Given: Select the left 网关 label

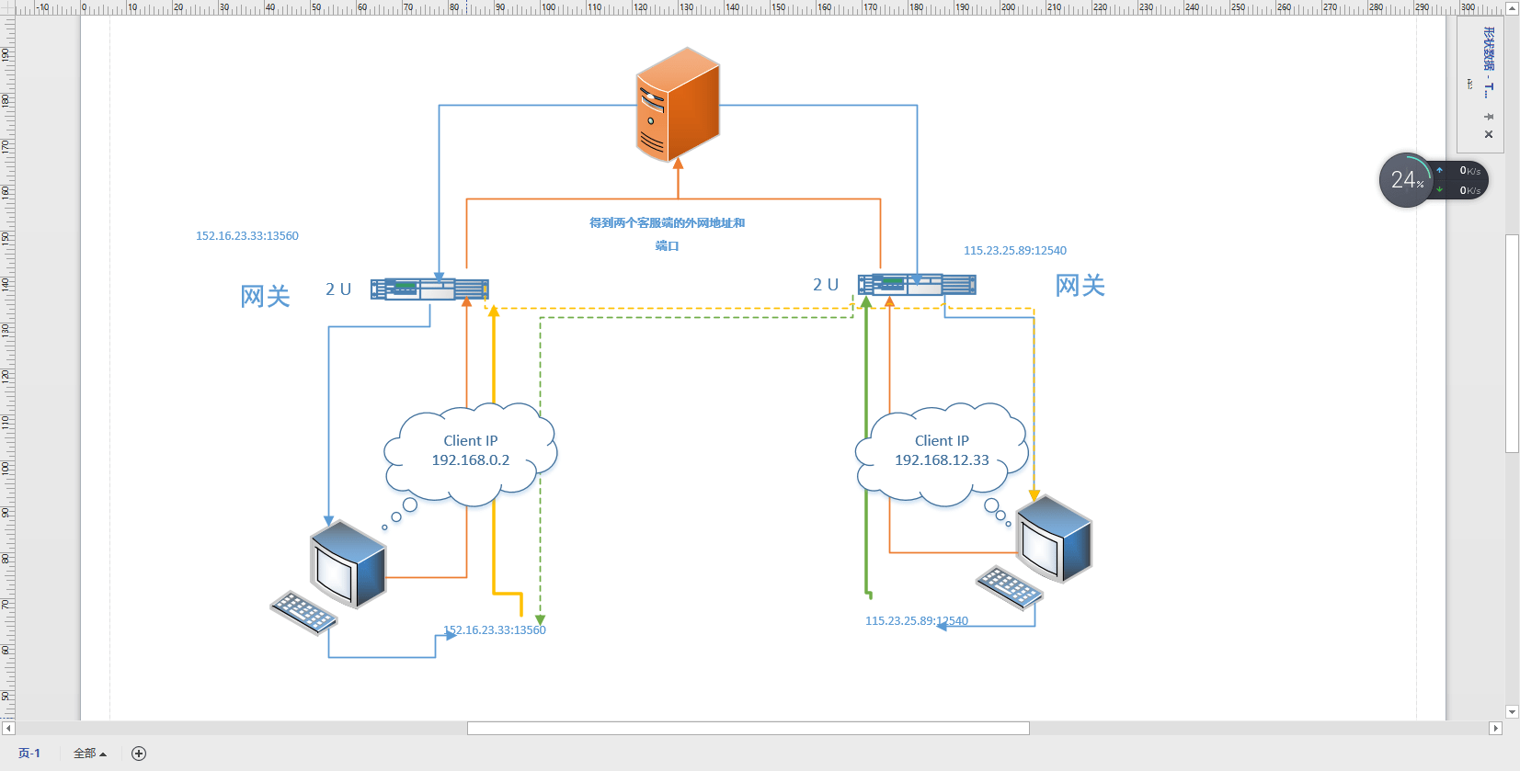Looking at the screenshot, I should [265, 296].
